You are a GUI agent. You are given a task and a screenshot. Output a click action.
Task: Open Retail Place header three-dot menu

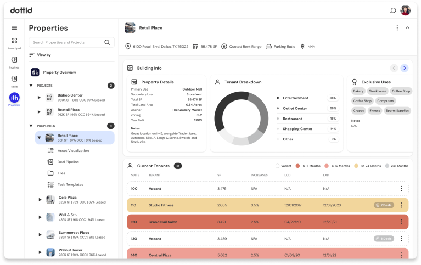click(x=397, y=28)
